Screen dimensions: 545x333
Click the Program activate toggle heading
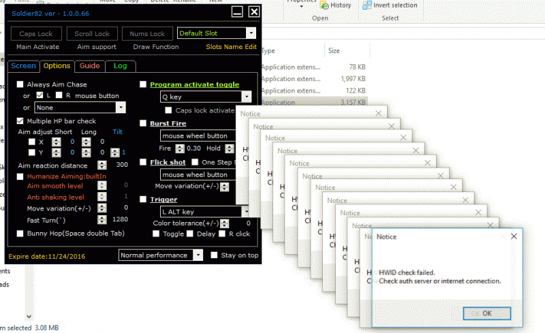pyautogui.click(x=195, y=84)
